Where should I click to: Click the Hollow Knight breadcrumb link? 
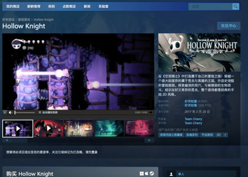click(43, 20)
